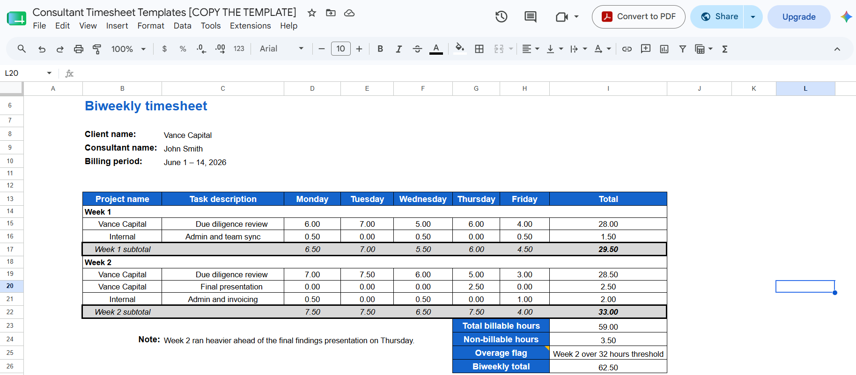Increase font size with plus button
This screenshot has width=856, height=375.
(359, 49)
